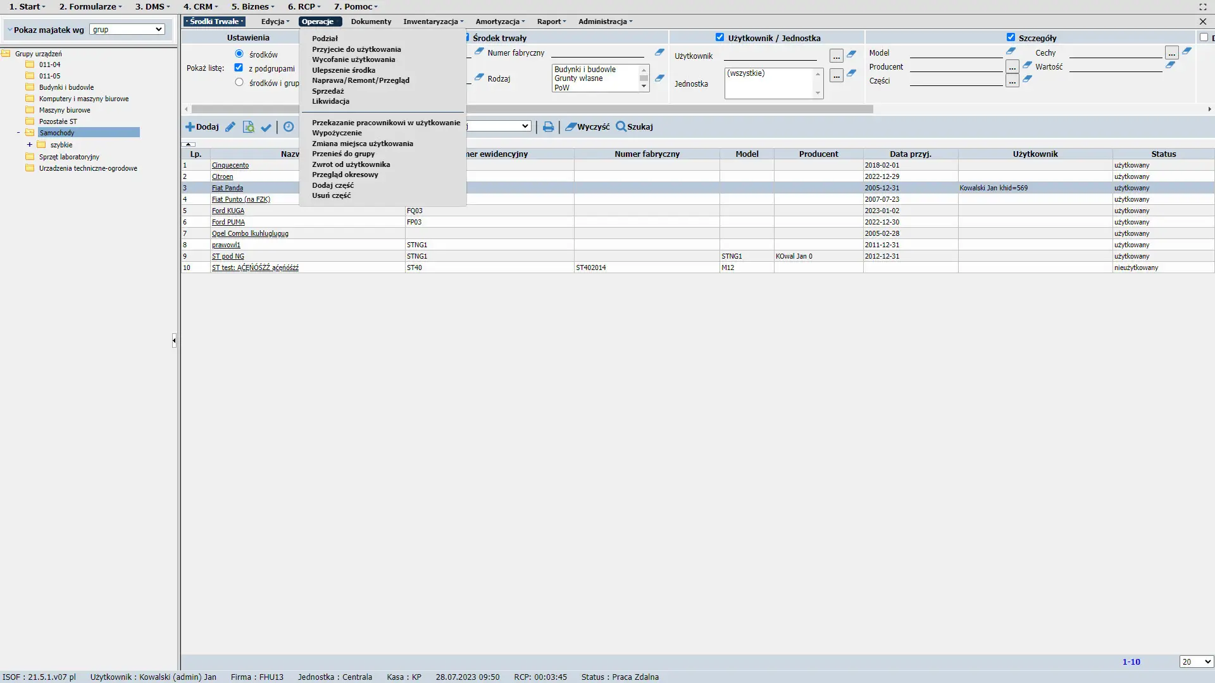The image size is (1215, 683).
Task: Open the 'Pokaz majatek wg' grup dropdown
Action: [x=127, y=30]
